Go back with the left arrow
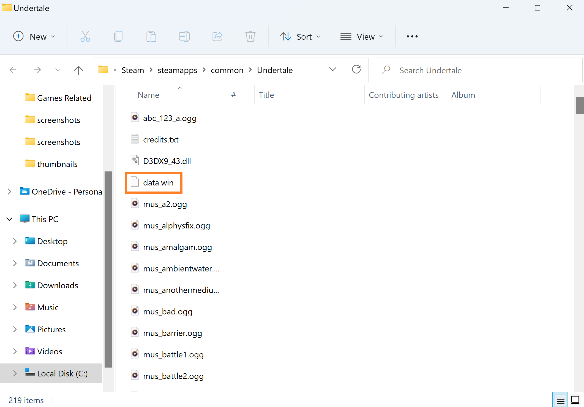Image resolution: width=584 pixels, height=407 pixels. (x=13, y=70)
